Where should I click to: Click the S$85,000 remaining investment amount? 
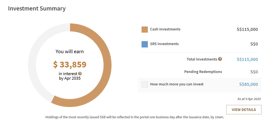pos(248,84)
